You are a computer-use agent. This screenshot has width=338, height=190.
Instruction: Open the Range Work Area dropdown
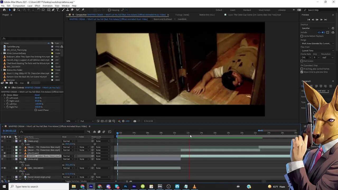(x=318, y=44)
